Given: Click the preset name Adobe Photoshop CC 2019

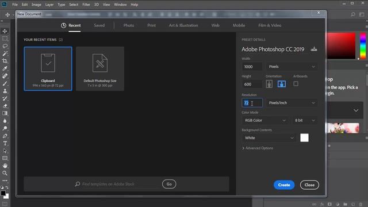Looking at the screenshot, I should (x=273, y=49).
